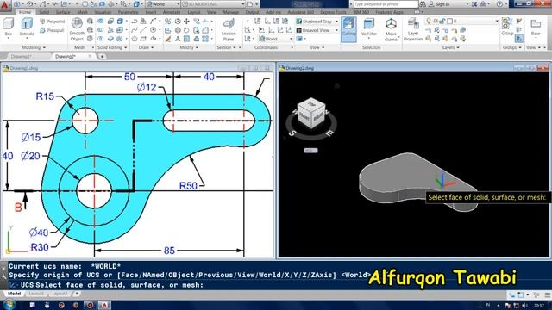The width and height of the screenshot is (552, 310).
Task: Click the Base view tool
Action: [x=536, y=28]
